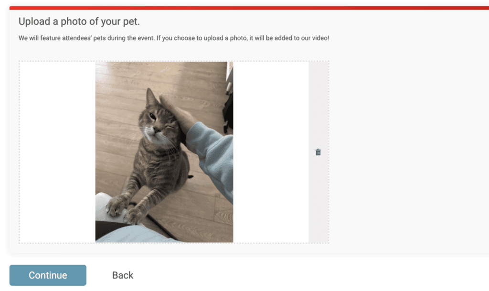
Task: Select the uploaded cat photo preview
Action: [x=164, y=152]
